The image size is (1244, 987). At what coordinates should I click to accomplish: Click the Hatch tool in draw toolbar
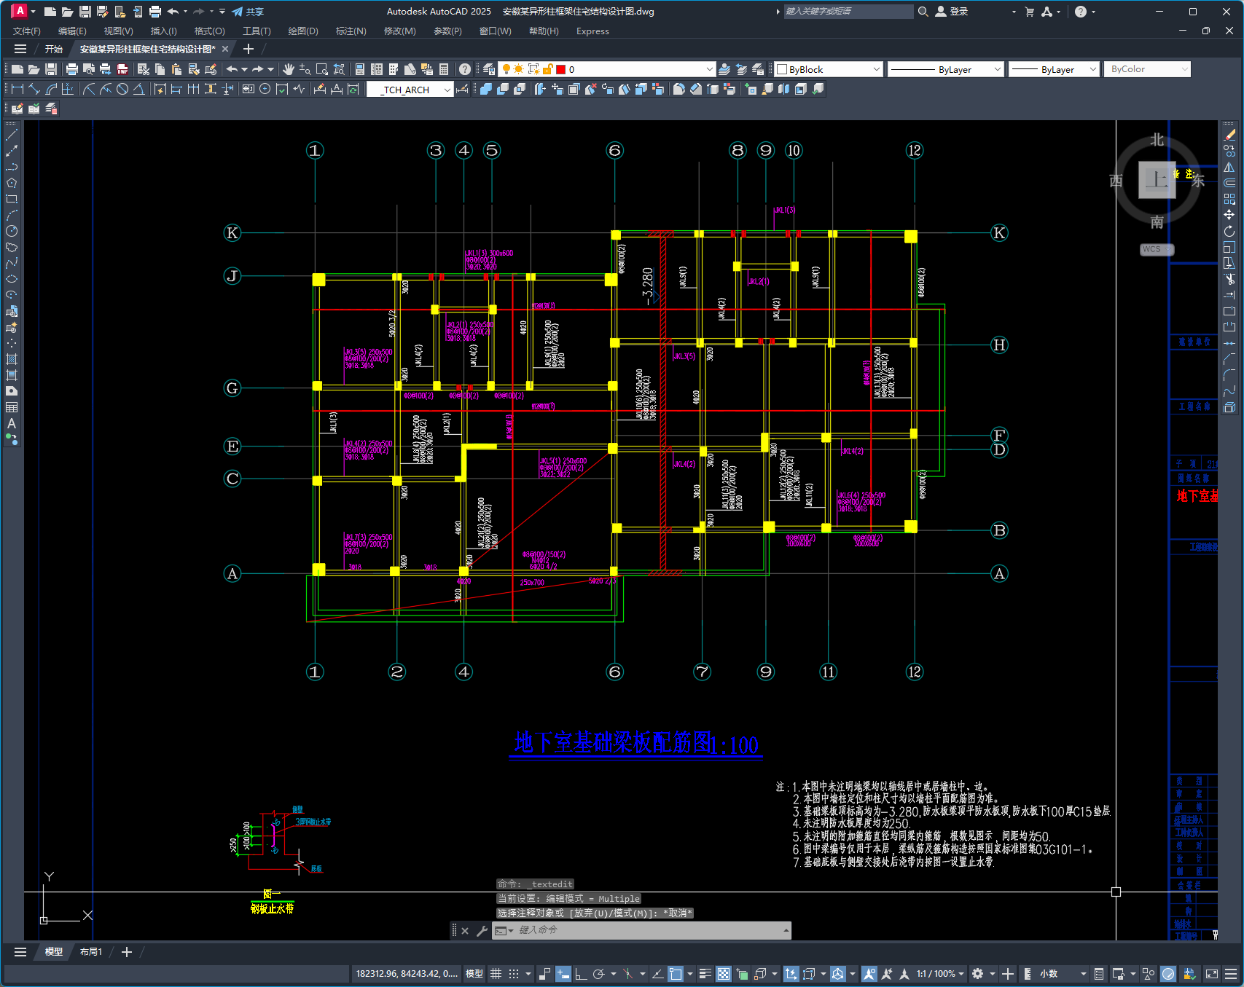(x=12, y=359)
